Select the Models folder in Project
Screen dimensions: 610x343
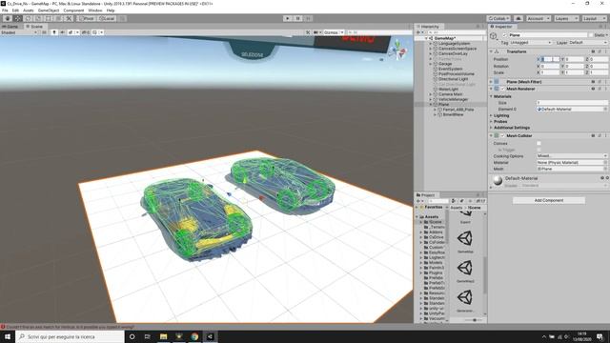click(x=436, y=263)
